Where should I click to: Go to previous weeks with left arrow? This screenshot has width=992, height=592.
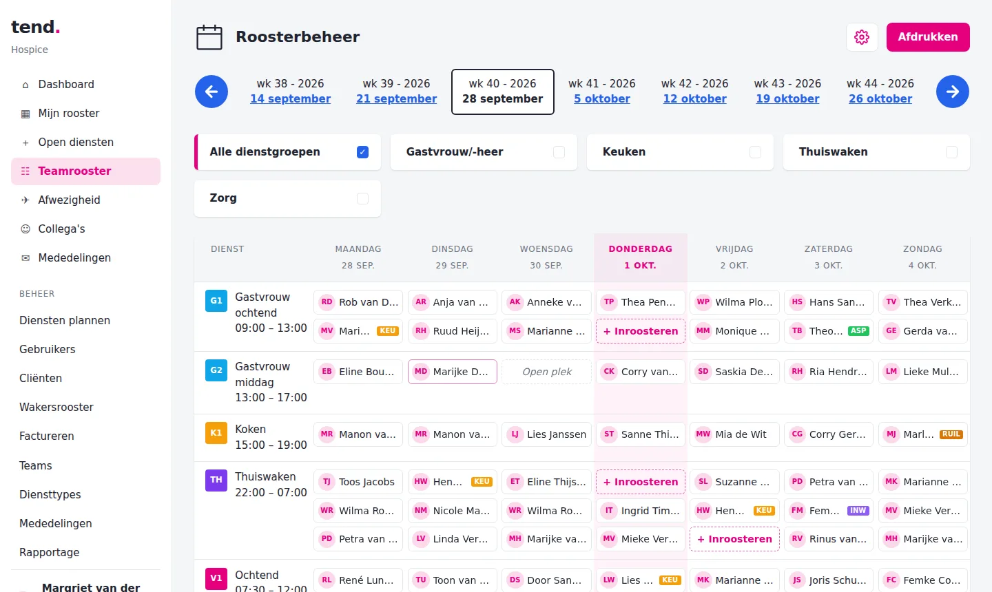click(x=211, y=92)
